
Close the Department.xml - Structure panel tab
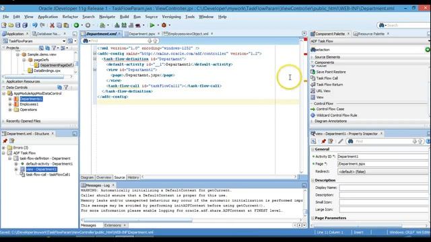coord(53,134)
